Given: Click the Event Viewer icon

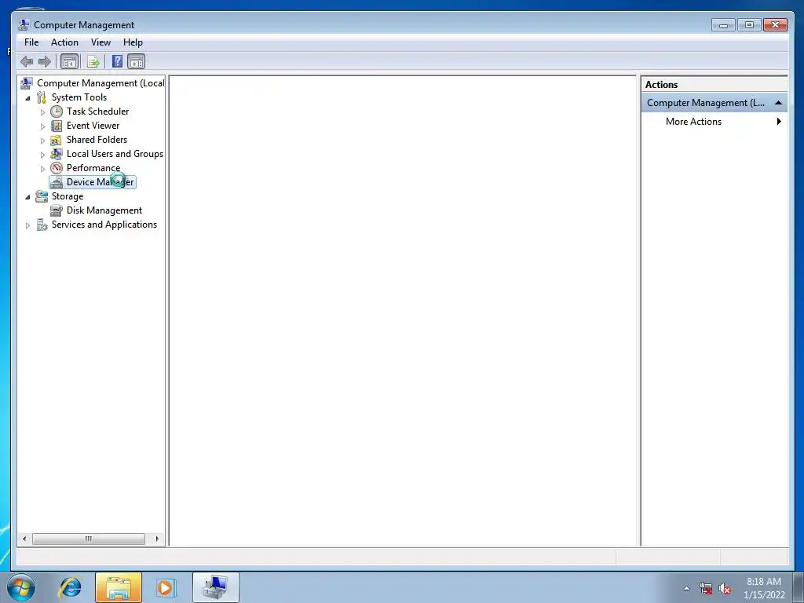Looking at the screenshot, I should click(x=57, y=126).
